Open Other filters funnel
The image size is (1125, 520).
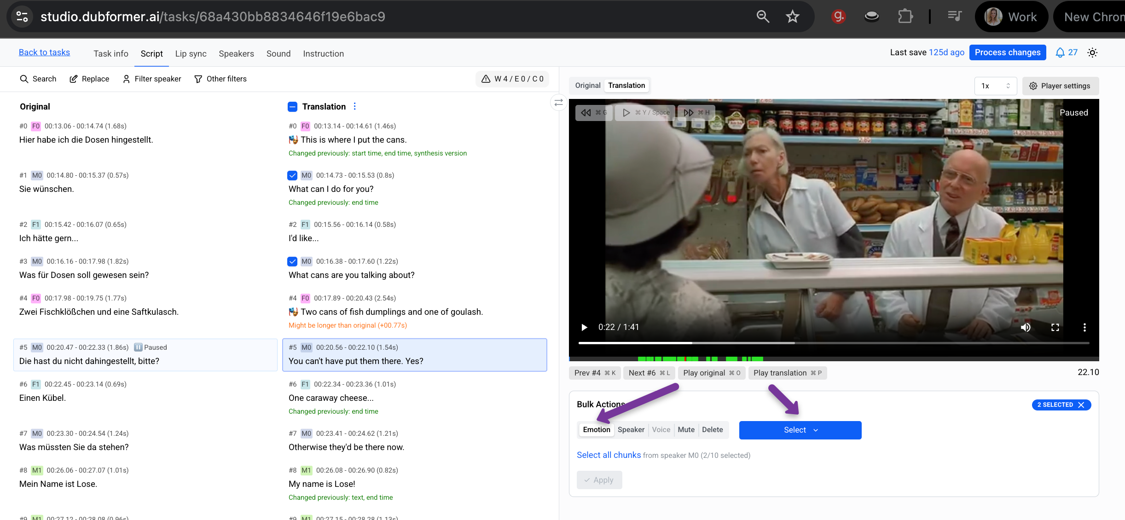(x=220, y=79)
